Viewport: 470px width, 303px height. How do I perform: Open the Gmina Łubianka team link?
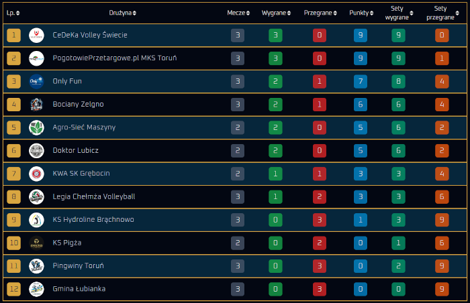(x=79, y=289)
